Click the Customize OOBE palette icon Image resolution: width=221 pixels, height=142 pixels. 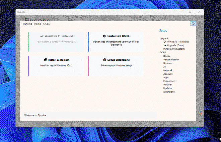(104, 36)
